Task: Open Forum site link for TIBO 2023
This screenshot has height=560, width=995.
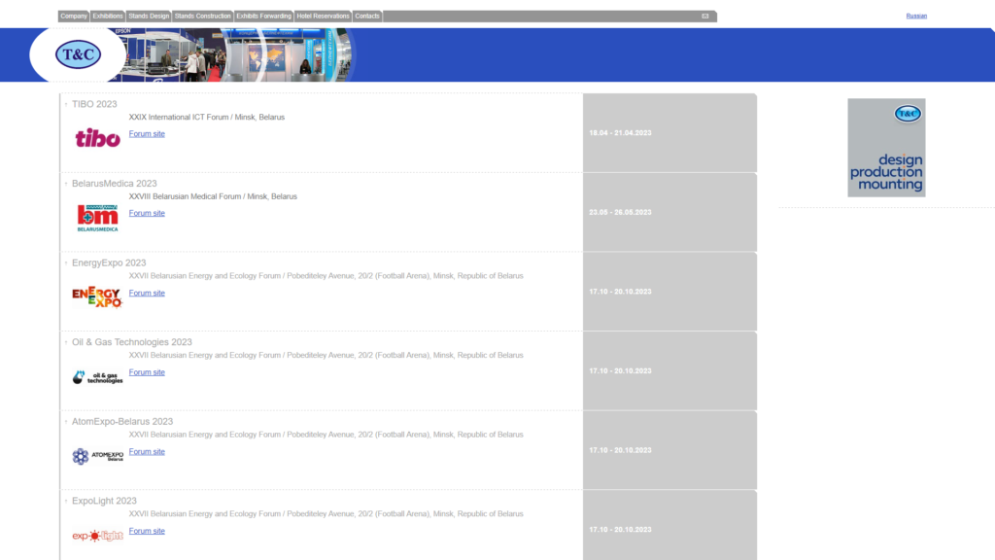Action: coord(147,134)
